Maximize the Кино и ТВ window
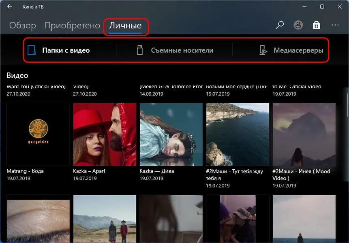Screen dimensions: 349x243 point(322,6)
